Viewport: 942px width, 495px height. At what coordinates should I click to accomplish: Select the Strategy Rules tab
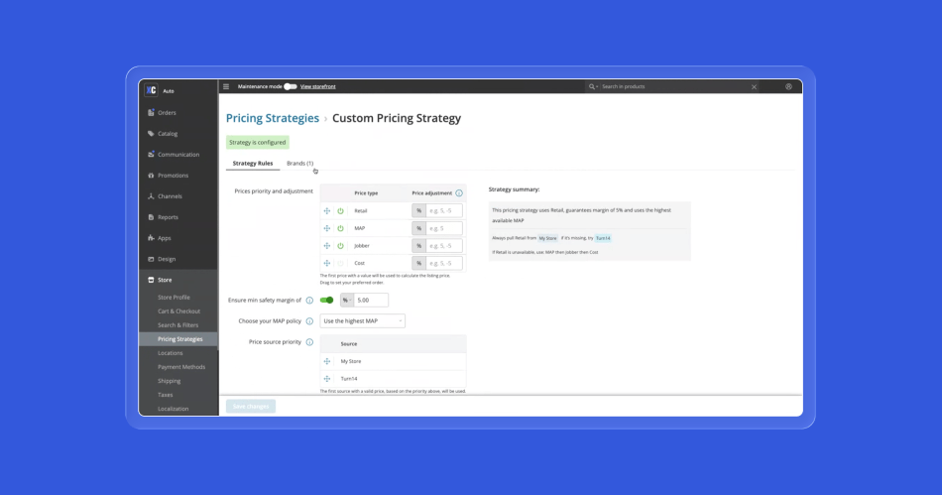pos(253,163)
